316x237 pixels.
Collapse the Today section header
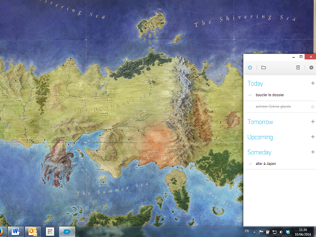pyautogui.click(x=255, y=83)
